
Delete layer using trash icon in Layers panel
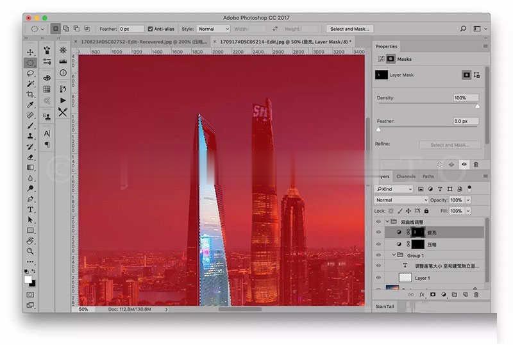coord(476,294)
